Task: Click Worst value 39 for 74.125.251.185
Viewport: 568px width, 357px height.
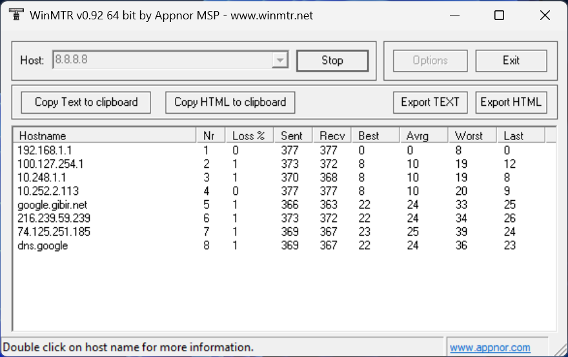Action: (x=461, y=232)
